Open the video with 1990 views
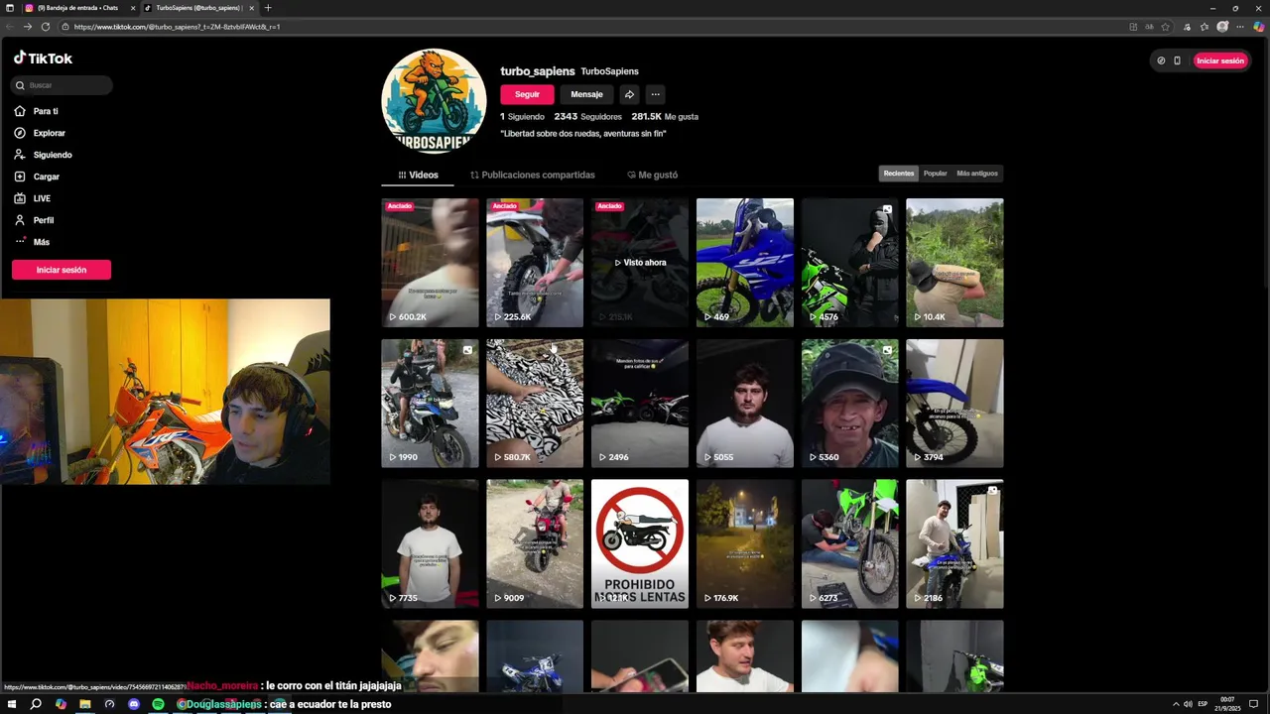Image resolution: width=1270 pixels, height=714 pixels. click(x=430, y=404)
